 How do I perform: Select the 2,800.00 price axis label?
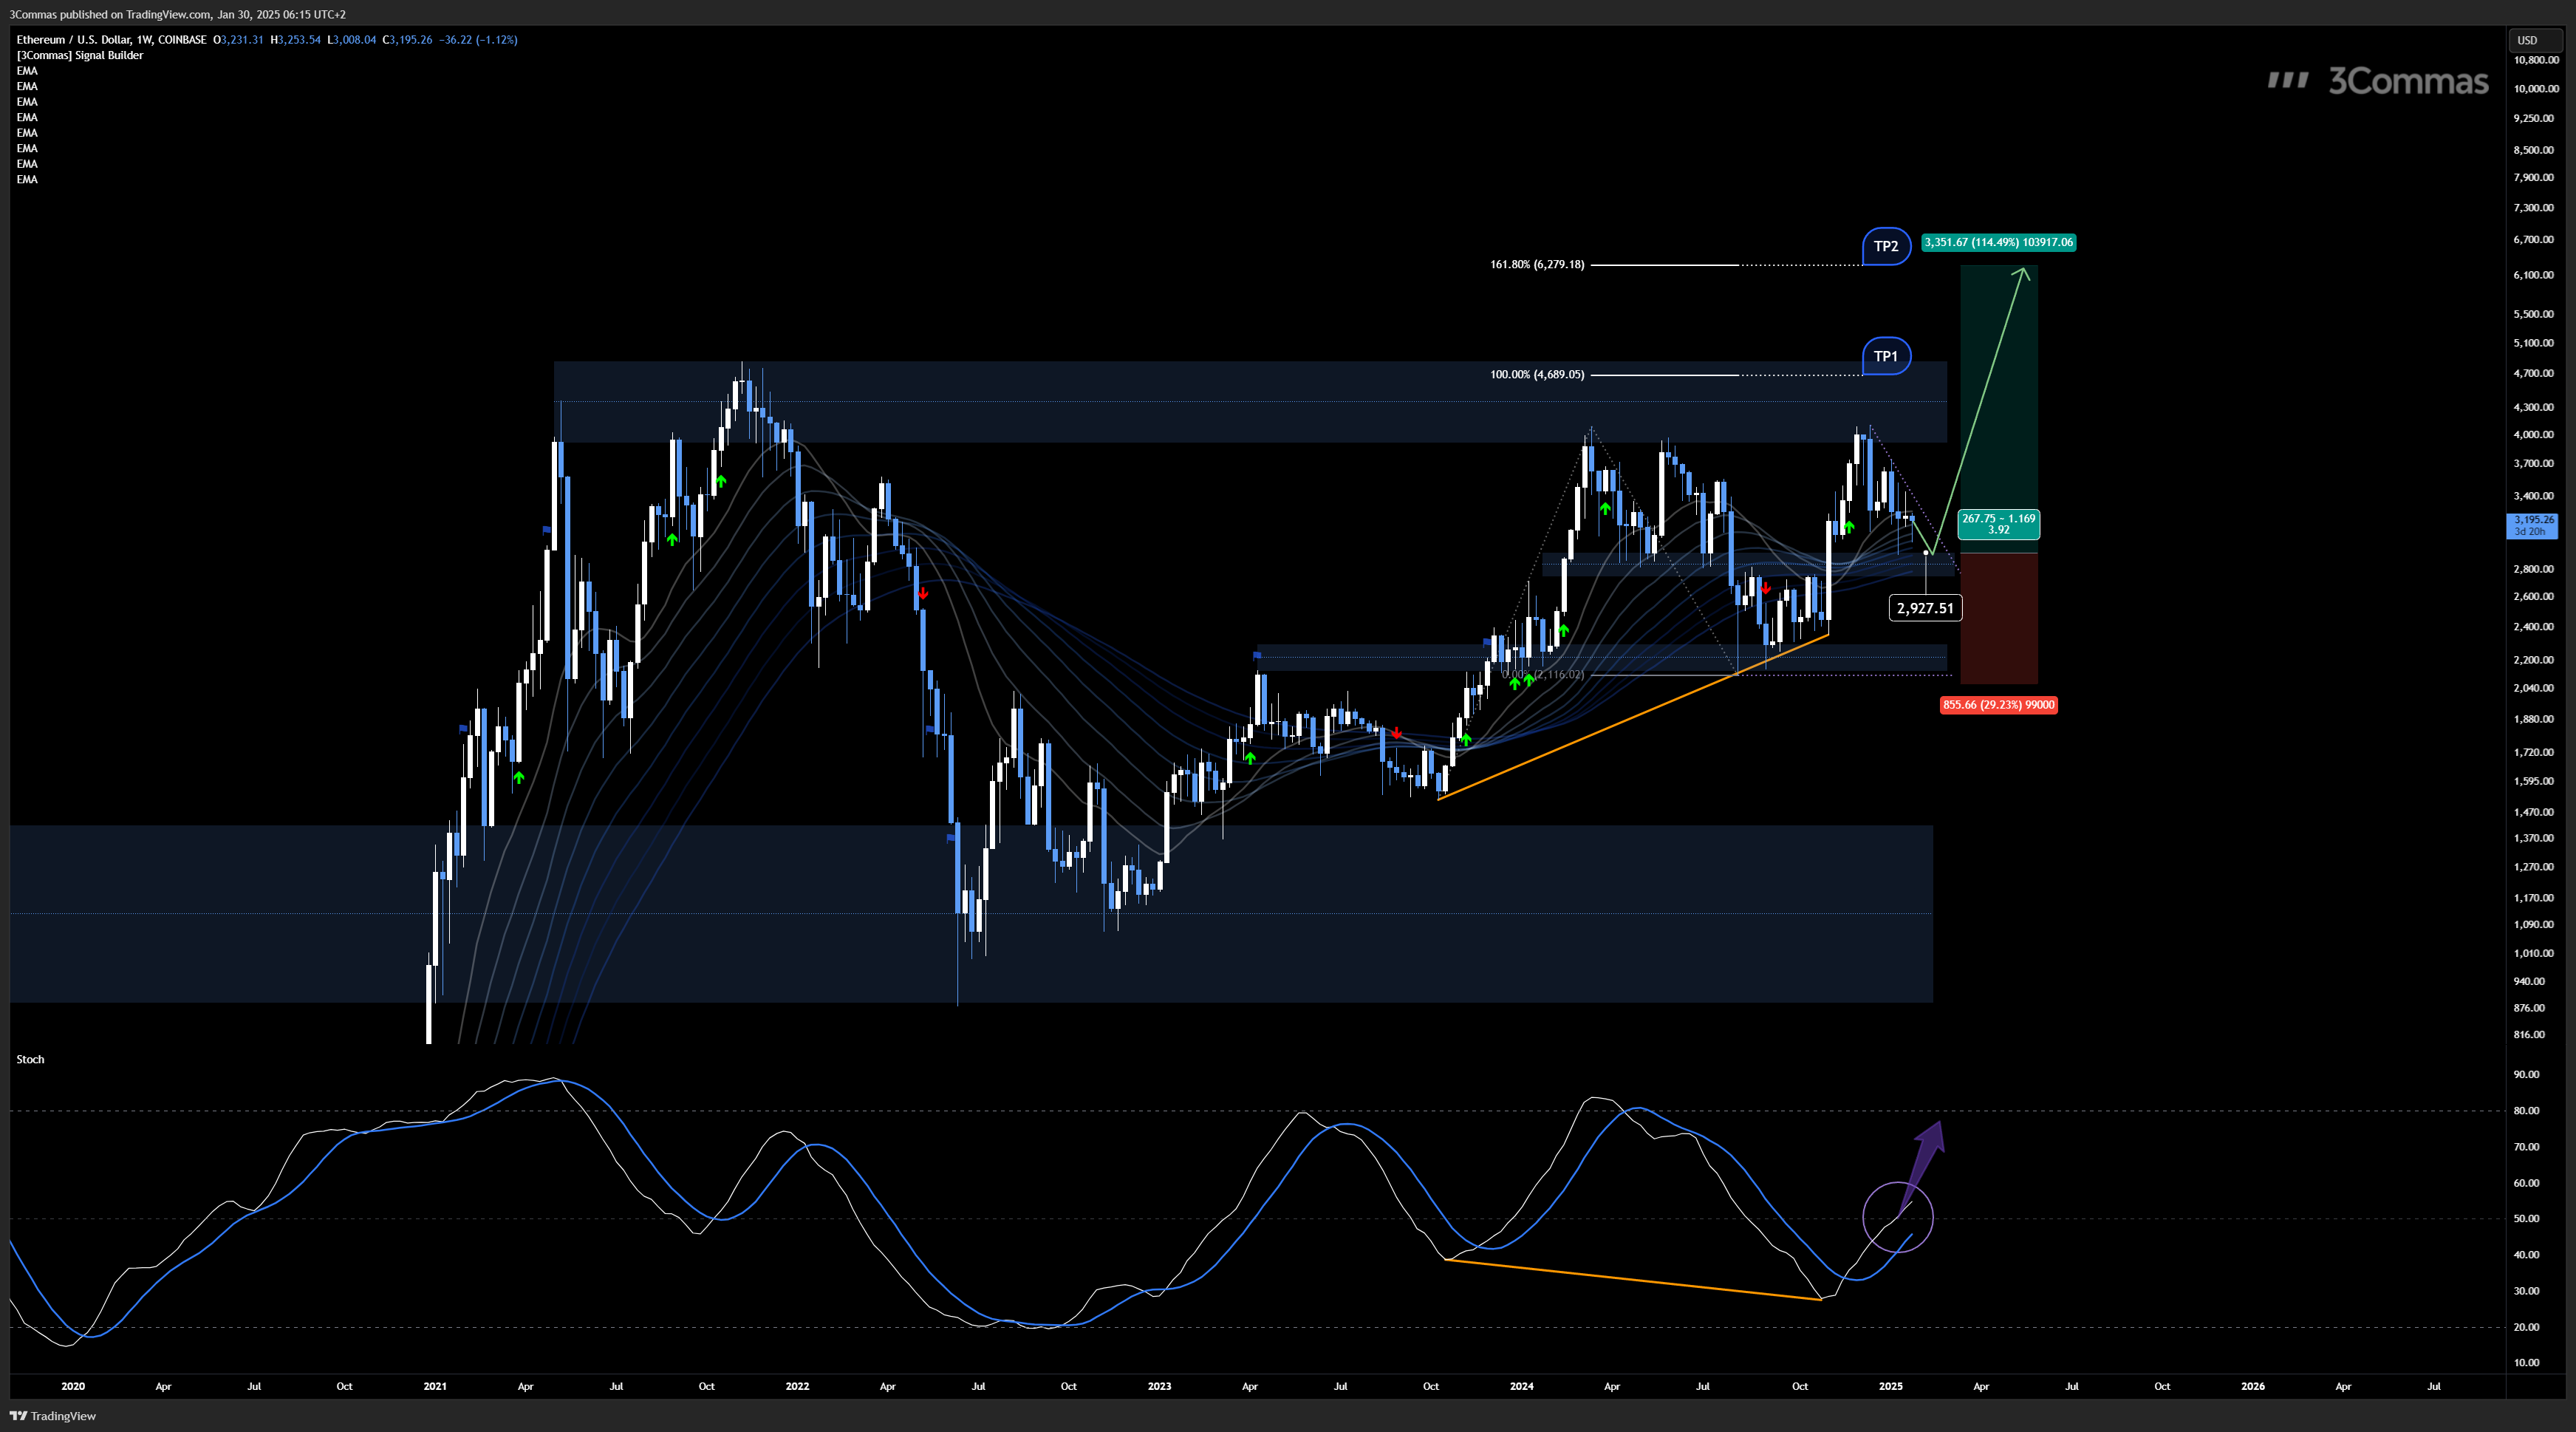2533,568
